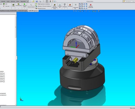Expand the Soustružení dropdown arrow

pos(19,8)
